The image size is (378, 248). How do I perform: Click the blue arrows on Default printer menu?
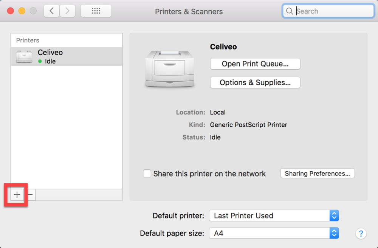(334, 215)
